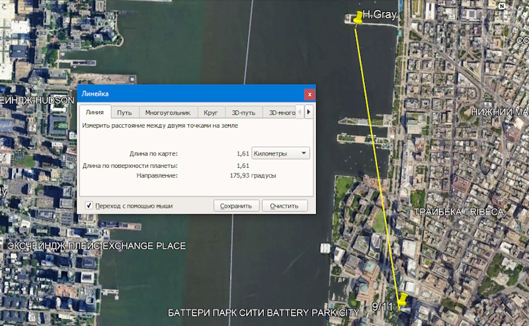Click the ТРАЙБЕКА TRIBECA map label
Viewport: 529px width, 326px height.
coord(459,212)
